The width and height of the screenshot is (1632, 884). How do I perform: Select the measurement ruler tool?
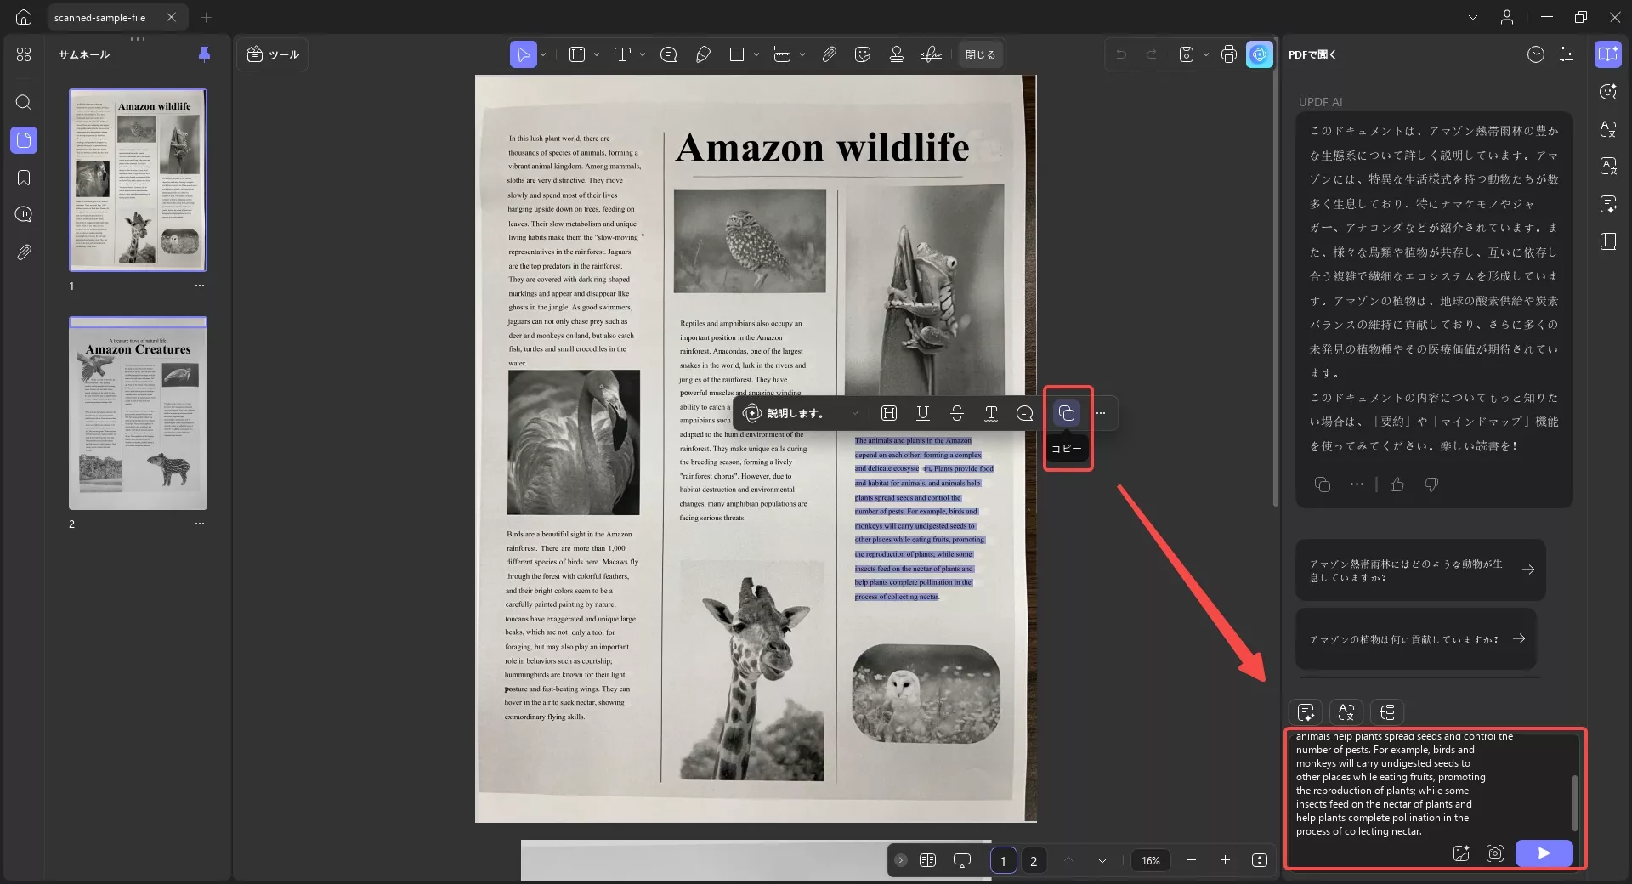pyautogui.click(x=783, y=54)
